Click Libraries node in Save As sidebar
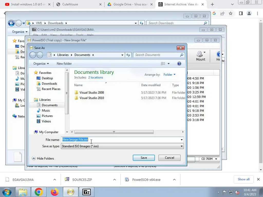This screenshot has height=197, width=263. [45, 100]
